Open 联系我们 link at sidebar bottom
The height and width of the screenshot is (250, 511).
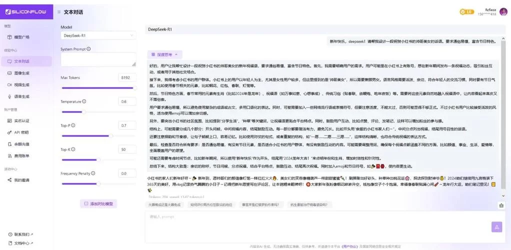21,234
